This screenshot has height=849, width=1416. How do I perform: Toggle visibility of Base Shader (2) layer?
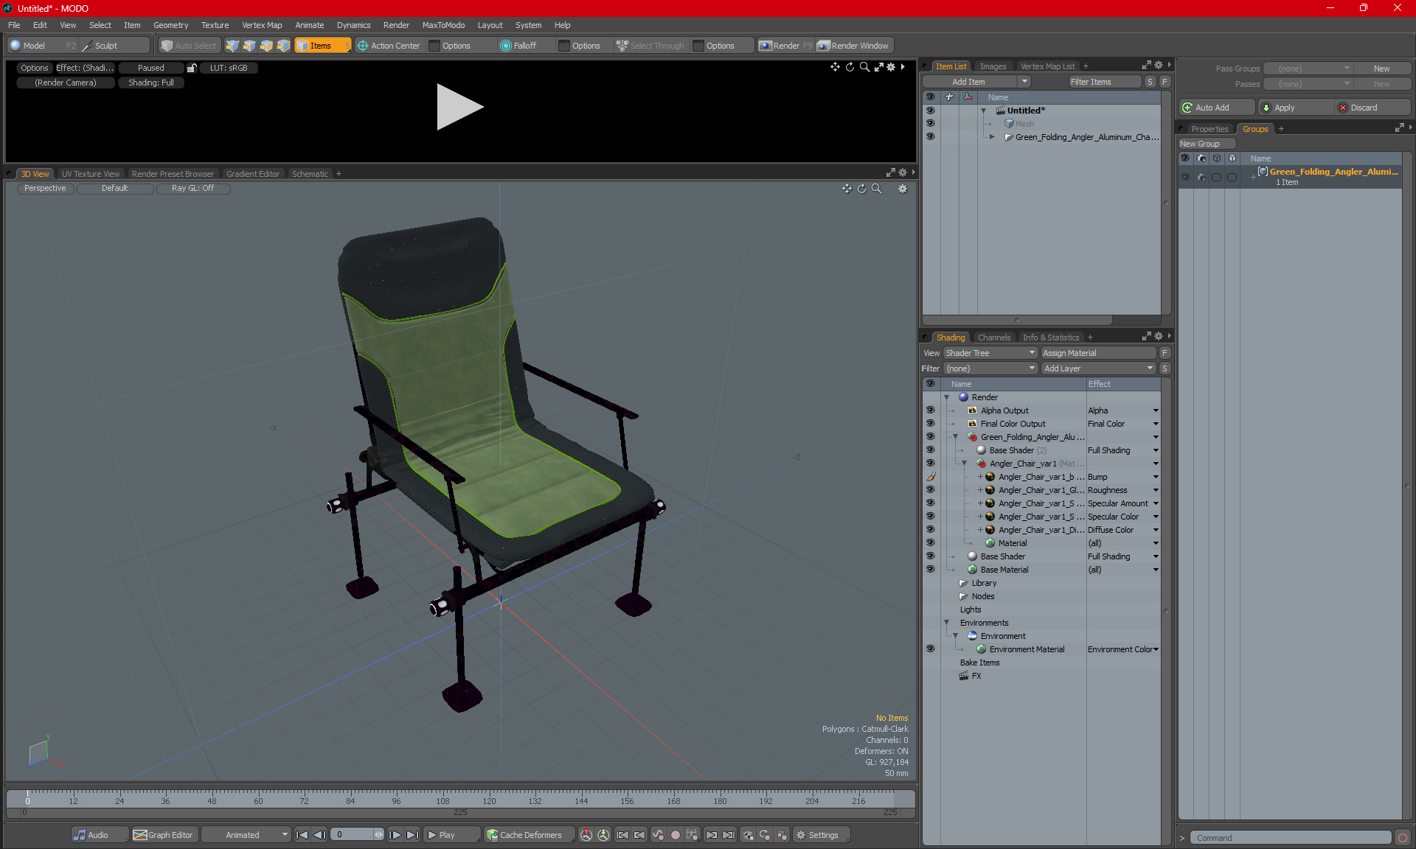930,450
